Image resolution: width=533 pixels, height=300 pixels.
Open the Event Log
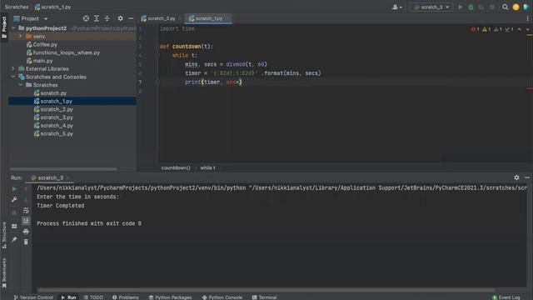point(506,297)
